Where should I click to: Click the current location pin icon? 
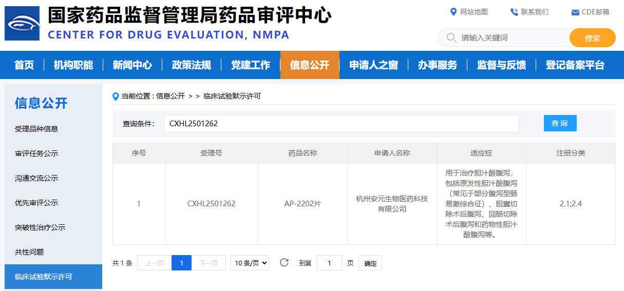(116, 96)
